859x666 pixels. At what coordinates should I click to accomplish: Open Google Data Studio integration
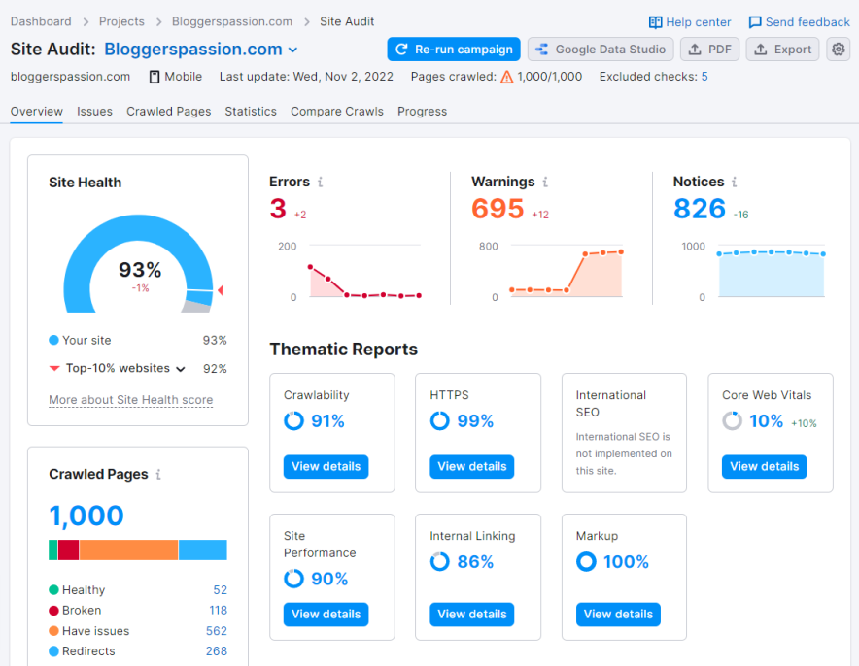coord(601,50)
